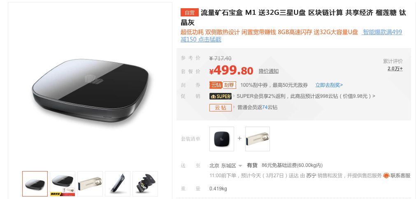Open the 立即去刮奖 link
This screenshot has height=199, width=416.
[x=329, y=85]
